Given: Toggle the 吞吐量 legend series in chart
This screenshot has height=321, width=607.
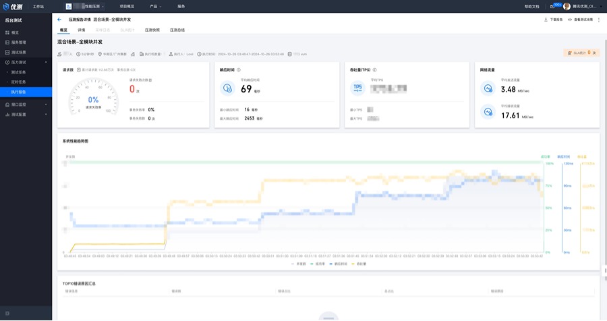Looking at the screenshot, I should 359,264.
